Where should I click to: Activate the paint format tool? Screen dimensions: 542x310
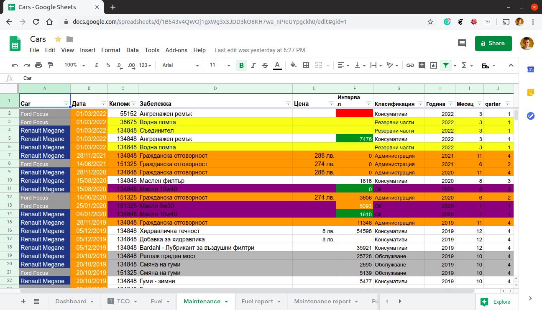click(x=51, y=65)
